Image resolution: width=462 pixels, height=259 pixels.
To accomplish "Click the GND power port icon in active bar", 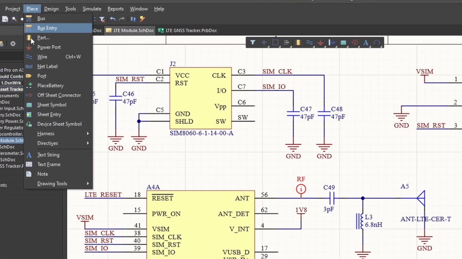I will pos(321,43).
